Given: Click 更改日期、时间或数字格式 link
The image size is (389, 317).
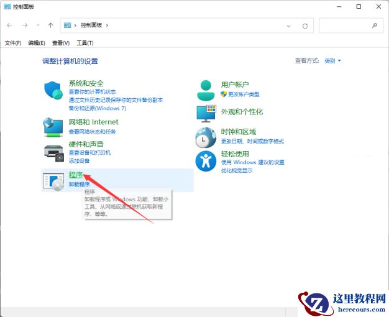Looking at the screenshot, I should pos(252,141).
